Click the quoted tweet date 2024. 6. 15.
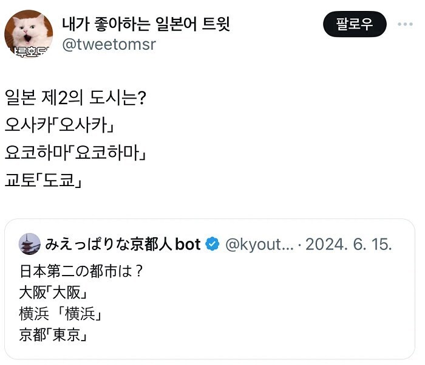The width and height of the screenshot is (425, 365). click(x=348, y=245)
